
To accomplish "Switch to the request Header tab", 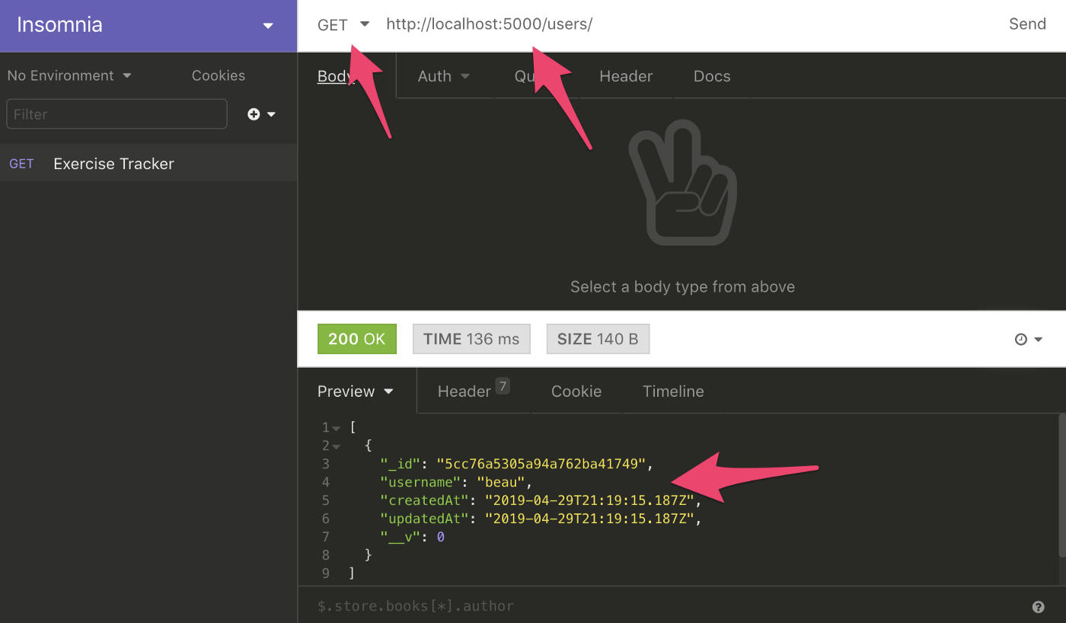I will coord(626,76).
